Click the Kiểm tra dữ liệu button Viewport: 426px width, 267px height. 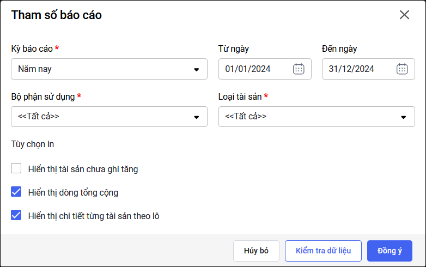[323, 251]
